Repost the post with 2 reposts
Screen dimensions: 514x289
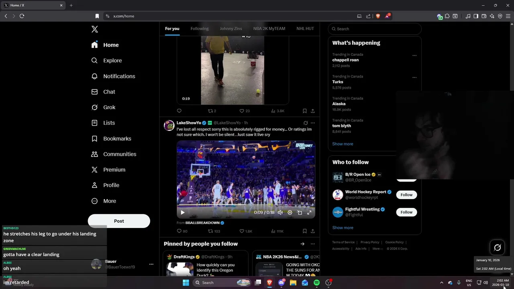[210, 111]
